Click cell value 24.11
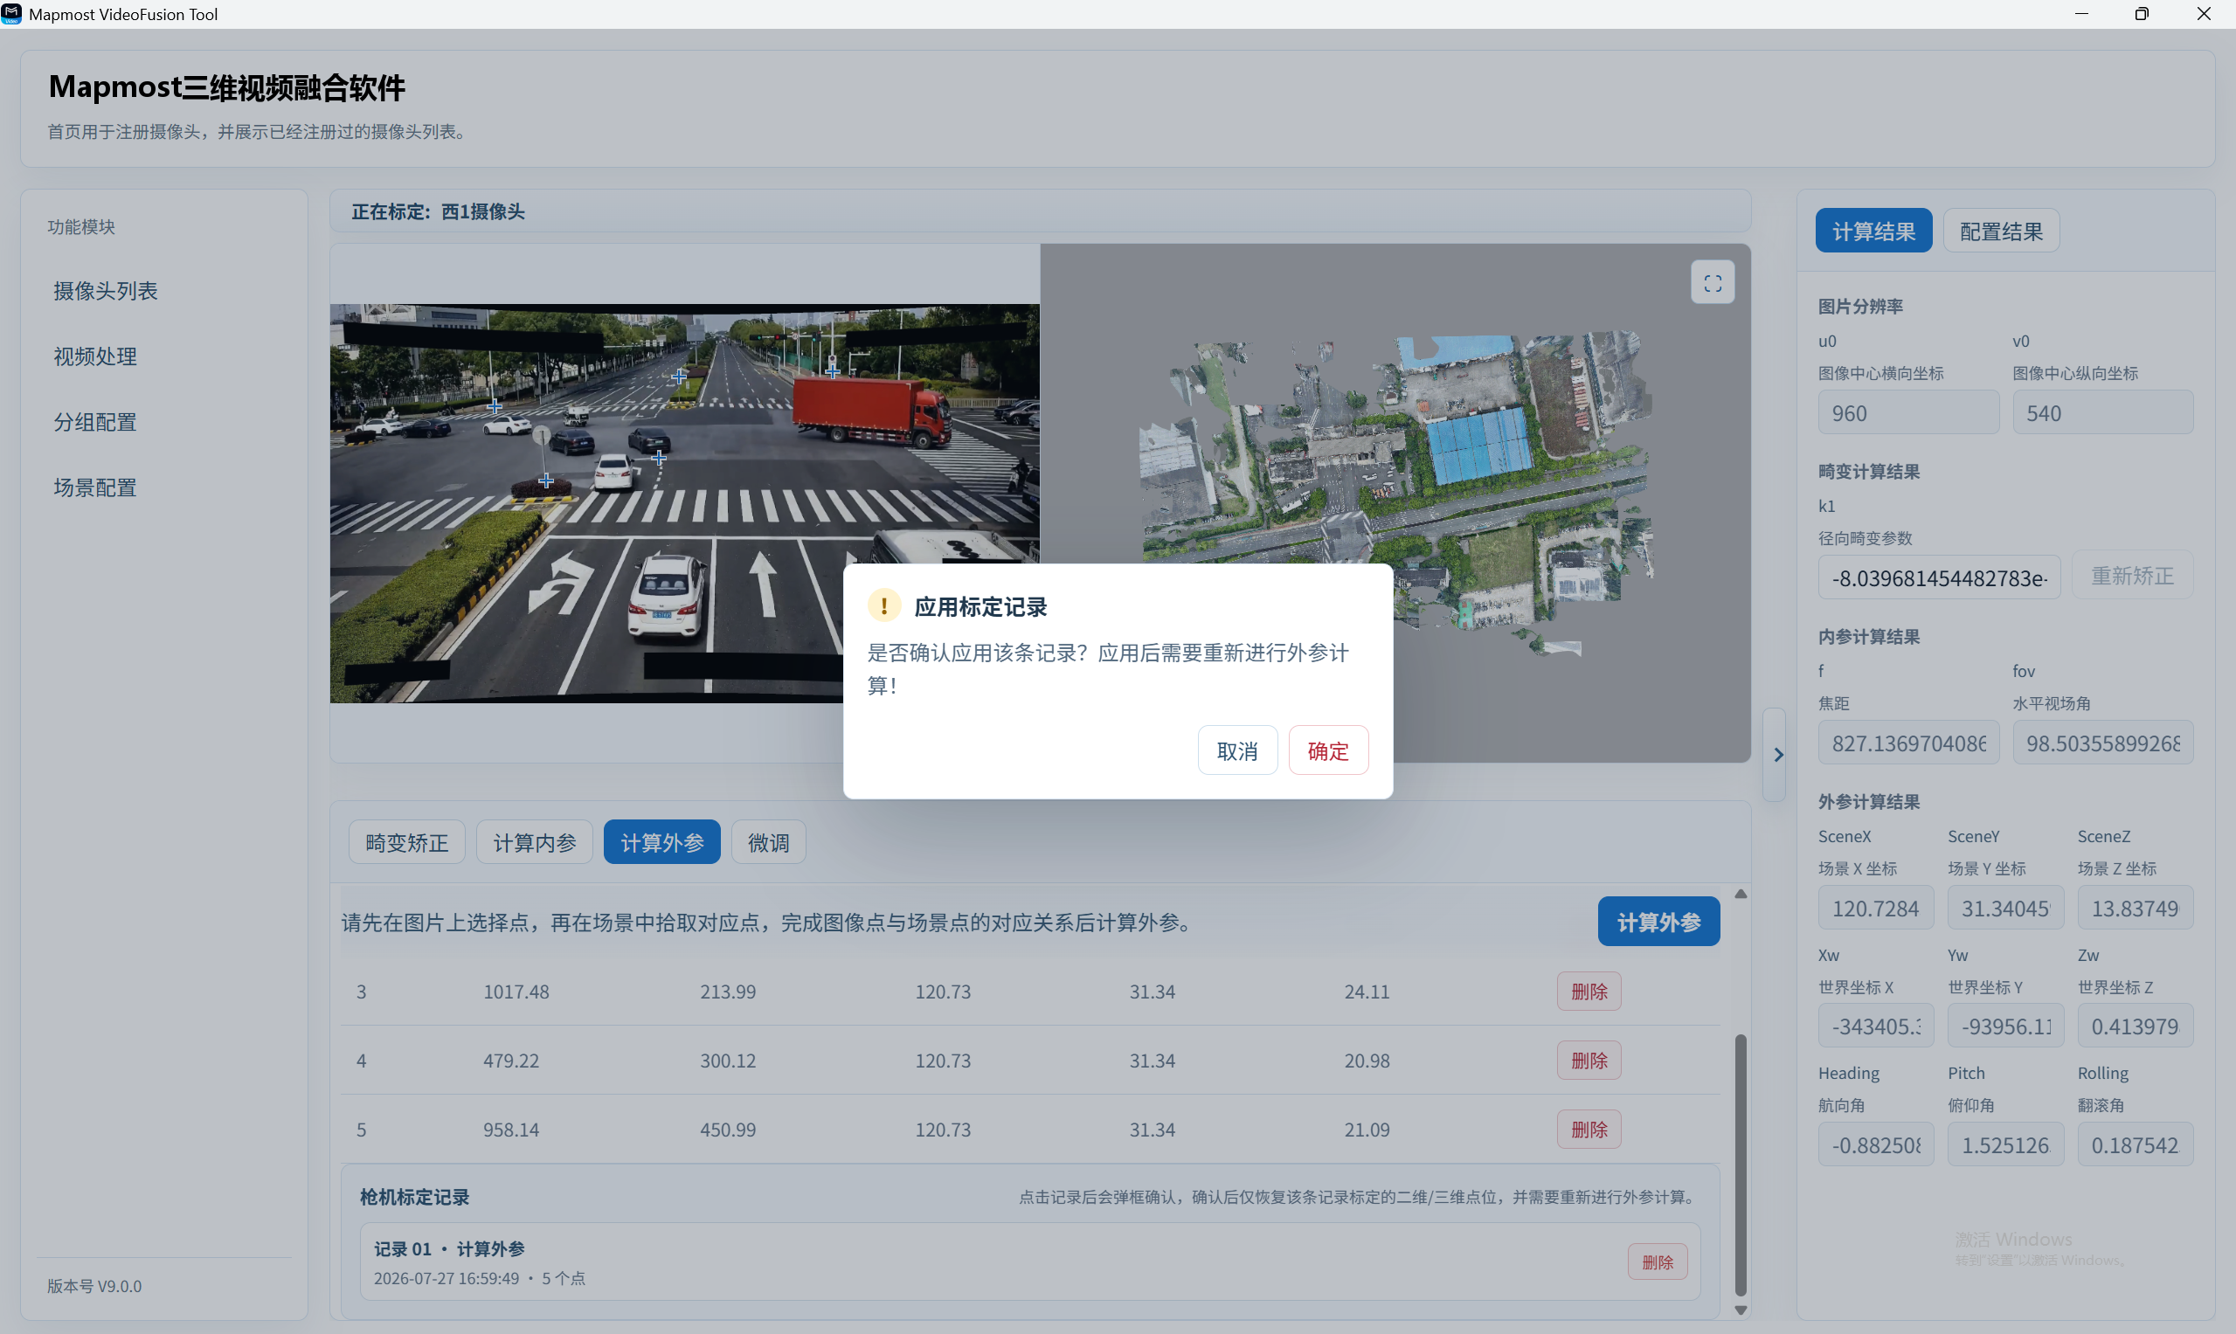The width and height of the screenshot is (2236, 1334). coord(1367,992)
